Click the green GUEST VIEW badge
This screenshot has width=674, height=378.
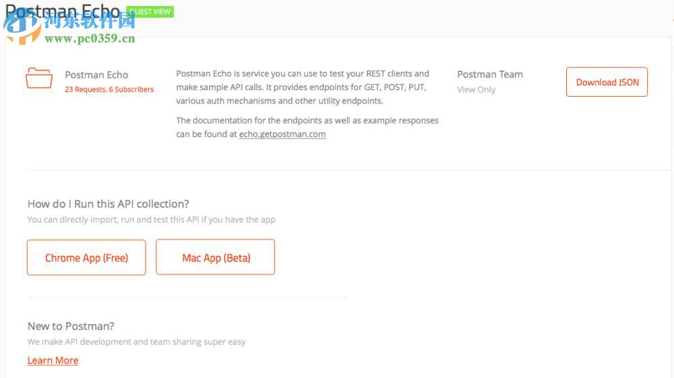pyautogui.click(x=150, y=11)
